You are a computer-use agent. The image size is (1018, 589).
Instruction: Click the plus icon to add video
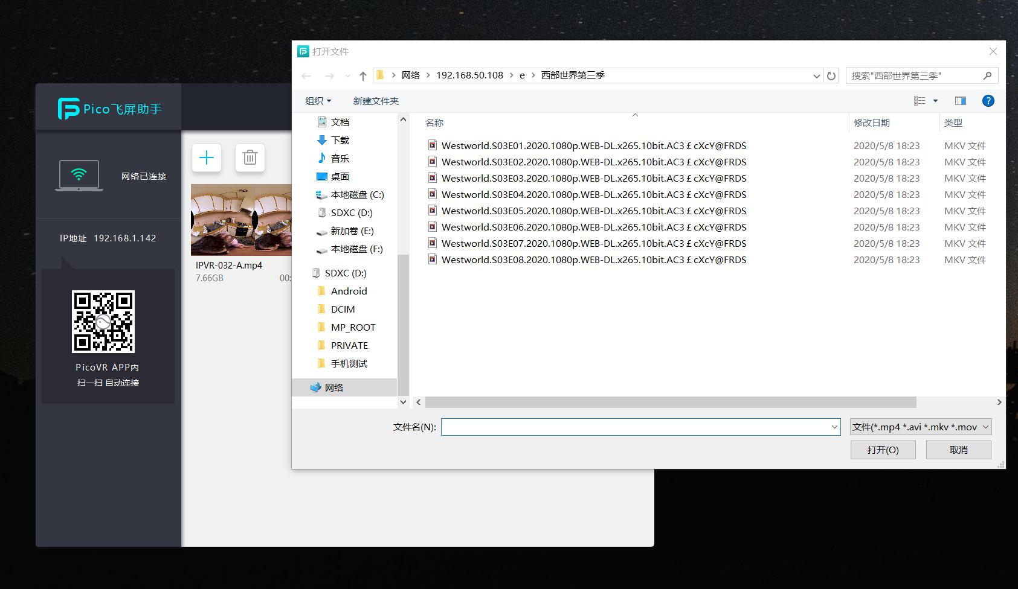(x=207, y=158)
